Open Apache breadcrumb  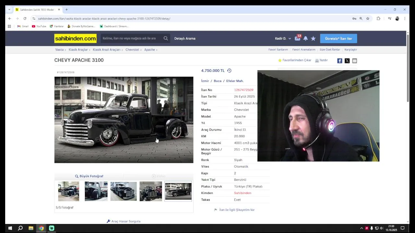(149, 50)
